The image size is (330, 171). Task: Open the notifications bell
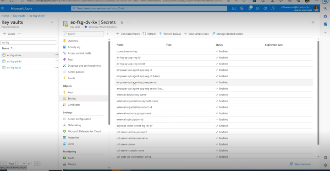coord(250,8)
